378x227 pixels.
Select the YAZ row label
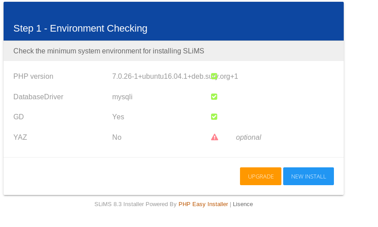point(20,137)
